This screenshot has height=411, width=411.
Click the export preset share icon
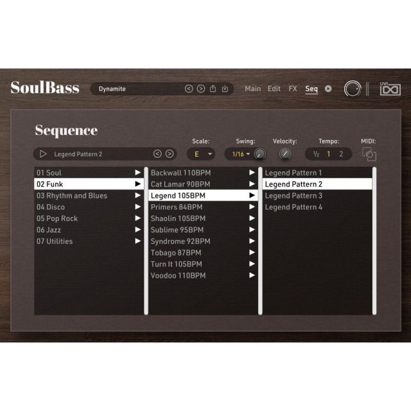213,89
